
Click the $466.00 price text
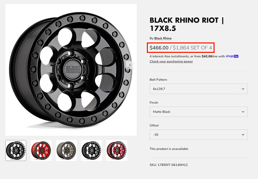(x=159, y=48)
